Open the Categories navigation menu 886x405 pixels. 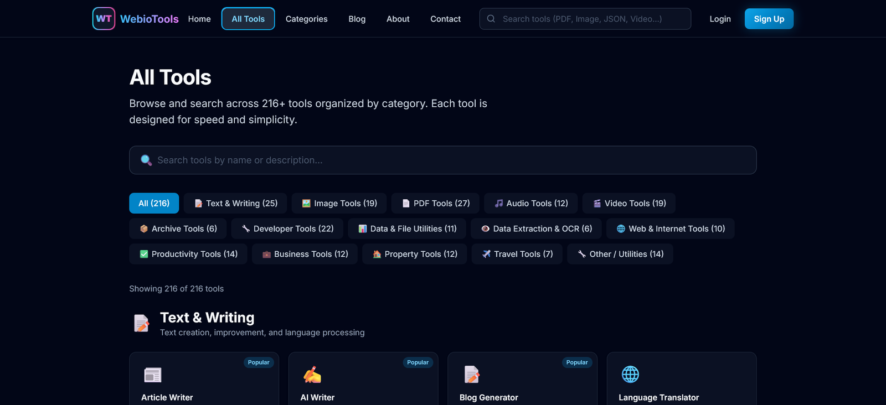pos(306,19)
